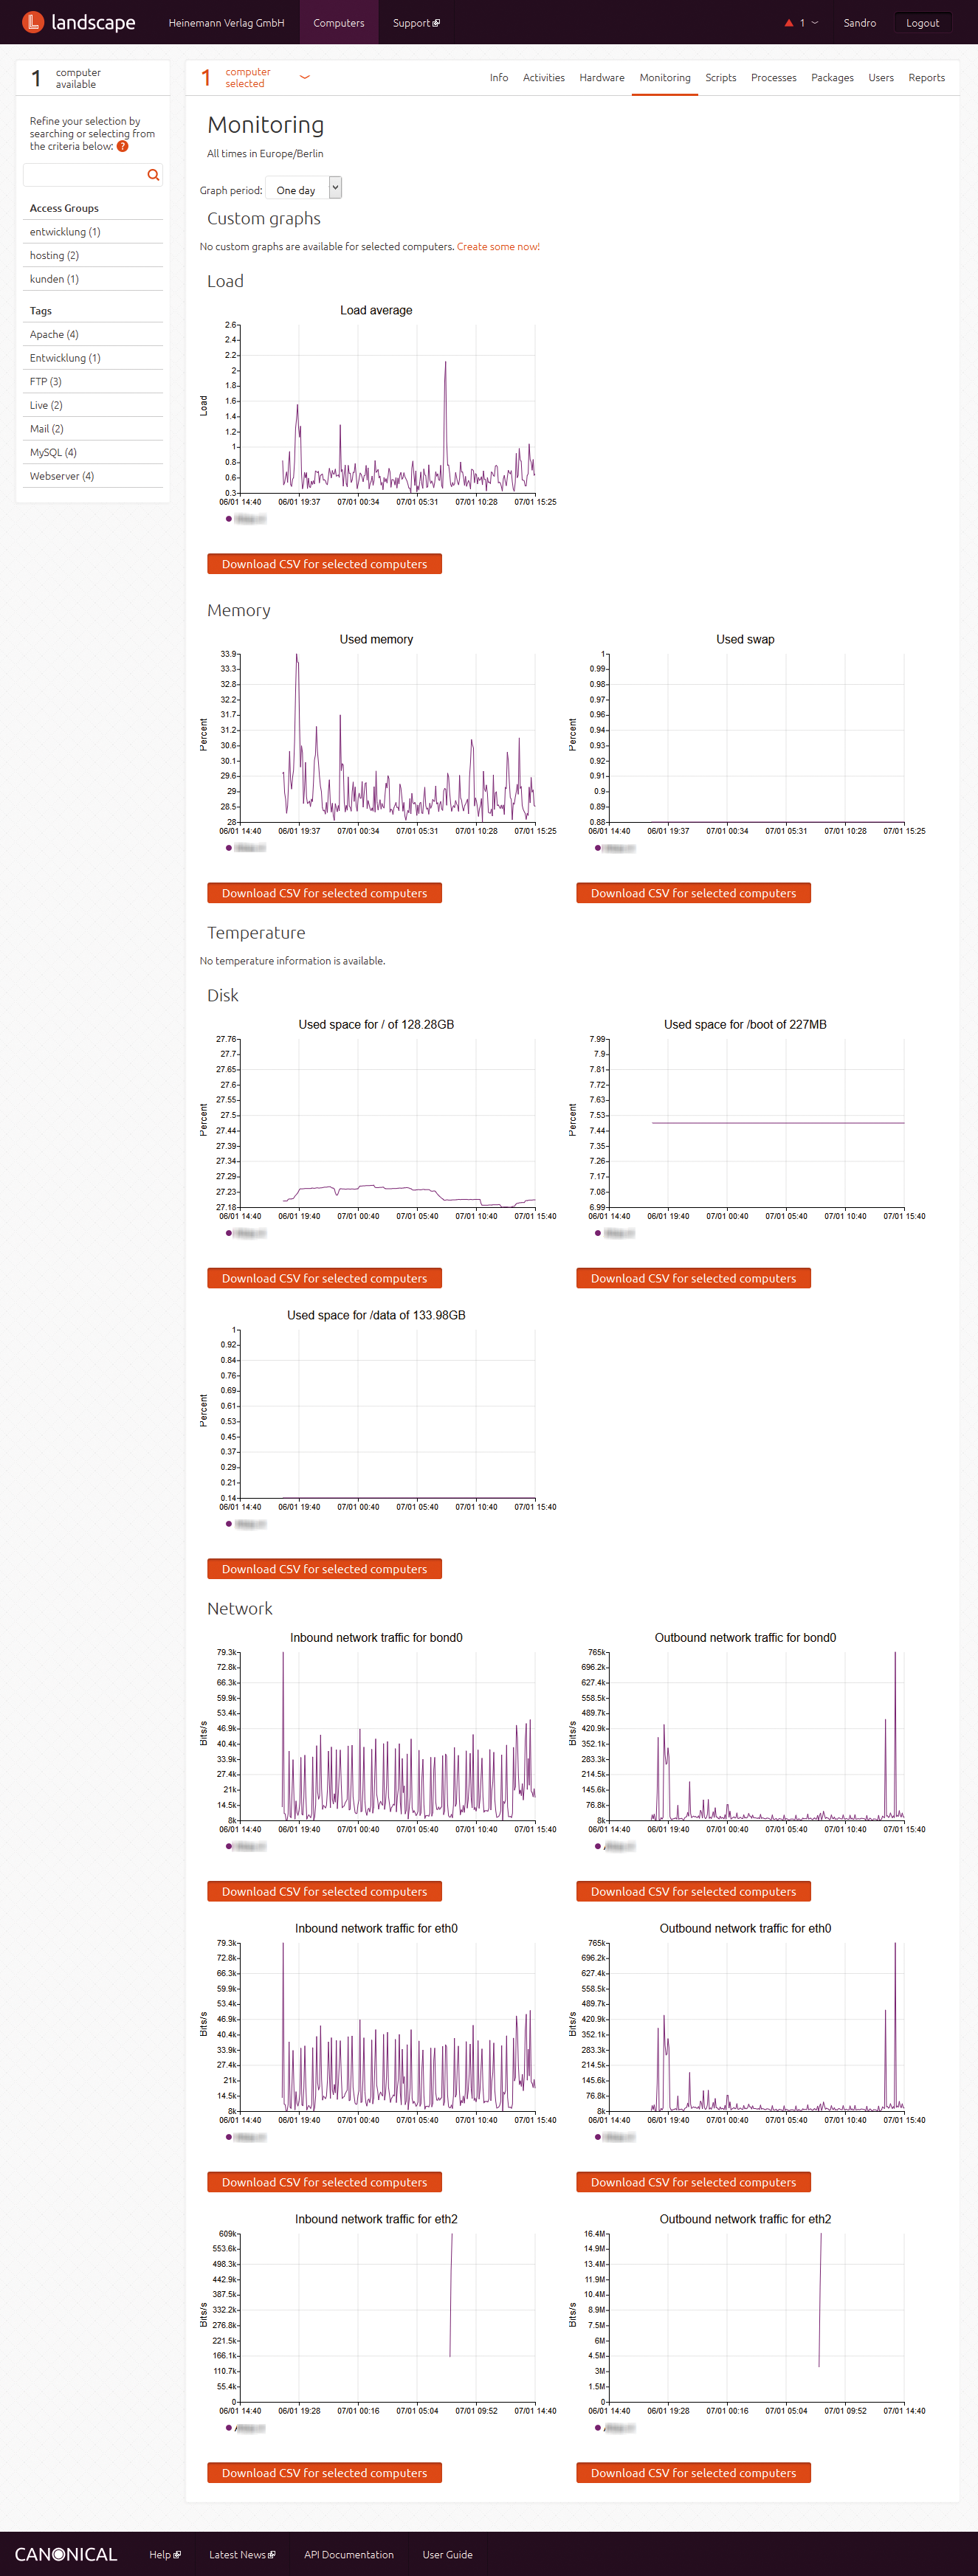Screen dimensions: 978x2576
Task: Download CSV for /boot disk space graph
Action: pos(693,1278)
